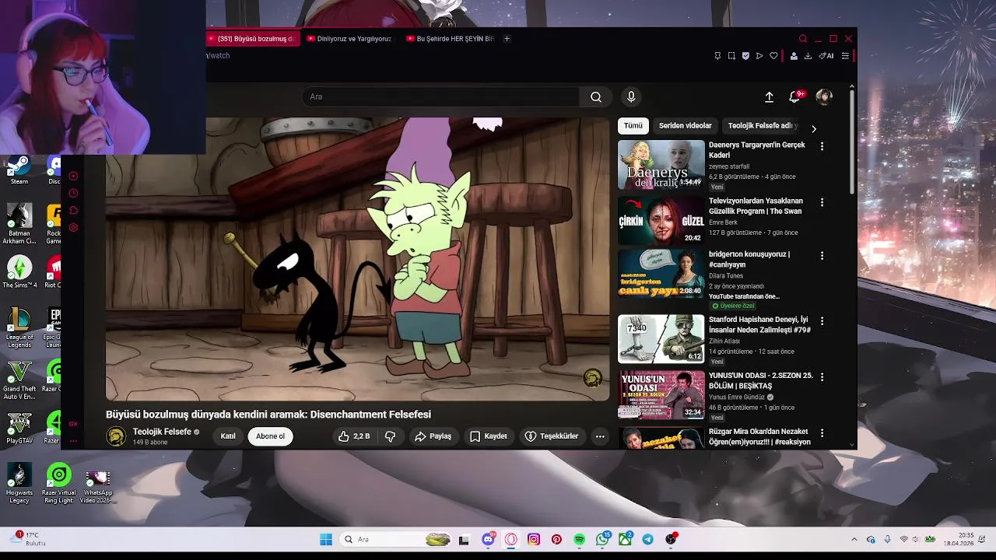Open Stanford Hapishane Deneyi thumbnail
The height and width of the screenshot is (560, 996).
pyautogui.click(x=661, y=339)
